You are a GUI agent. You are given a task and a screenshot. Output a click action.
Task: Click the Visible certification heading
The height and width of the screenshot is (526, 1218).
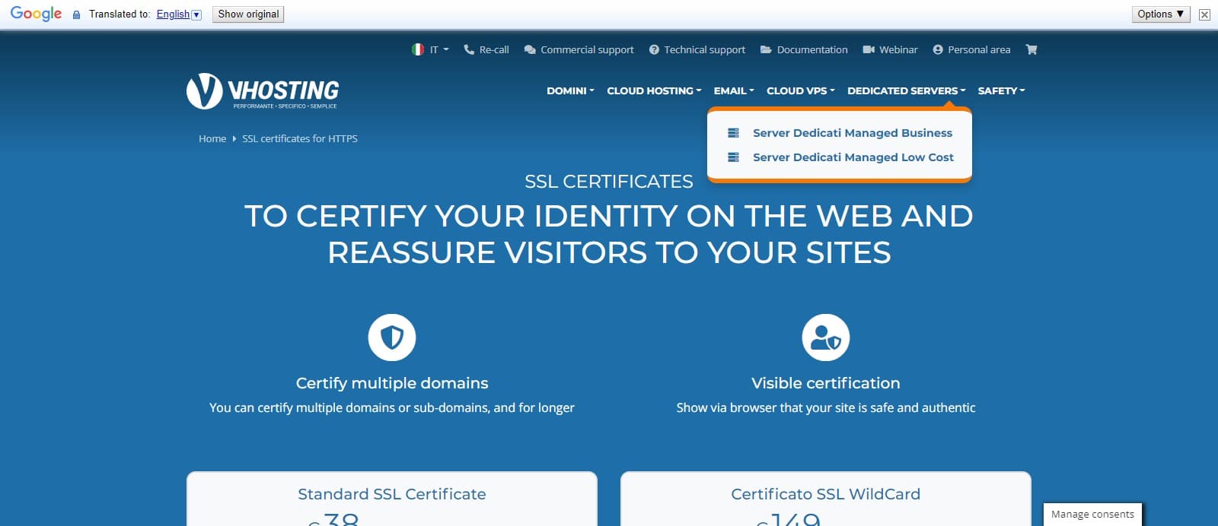click(826, 383)
